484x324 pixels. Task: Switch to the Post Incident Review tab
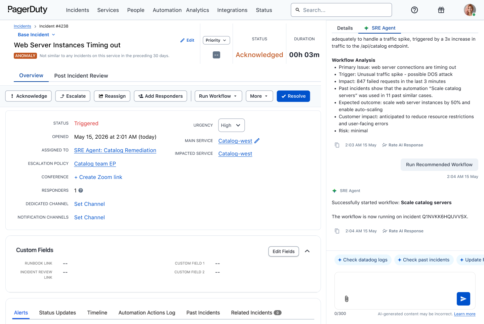[81, 76]
